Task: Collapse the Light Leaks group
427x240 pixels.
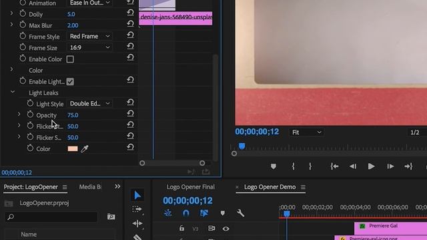Action: 13,92
